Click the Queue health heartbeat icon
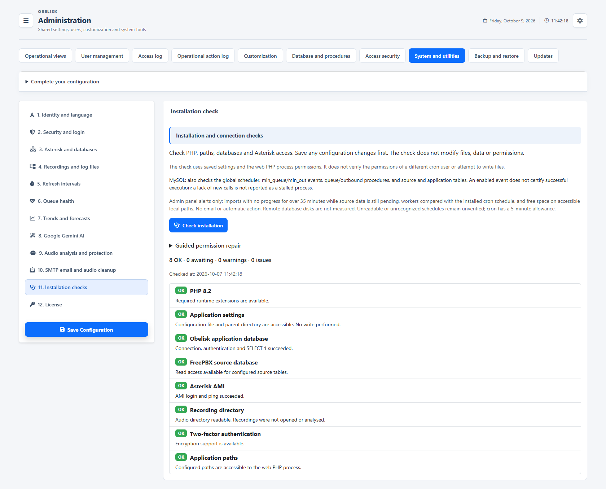Screen dimensions: 606x489 point(32,201)
